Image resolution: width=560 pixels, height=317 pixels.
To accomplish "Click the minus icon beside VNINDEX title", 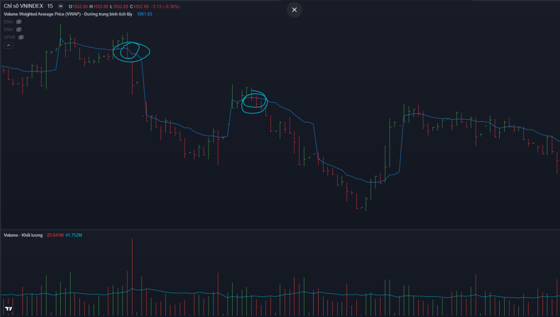I will [60, 7].
